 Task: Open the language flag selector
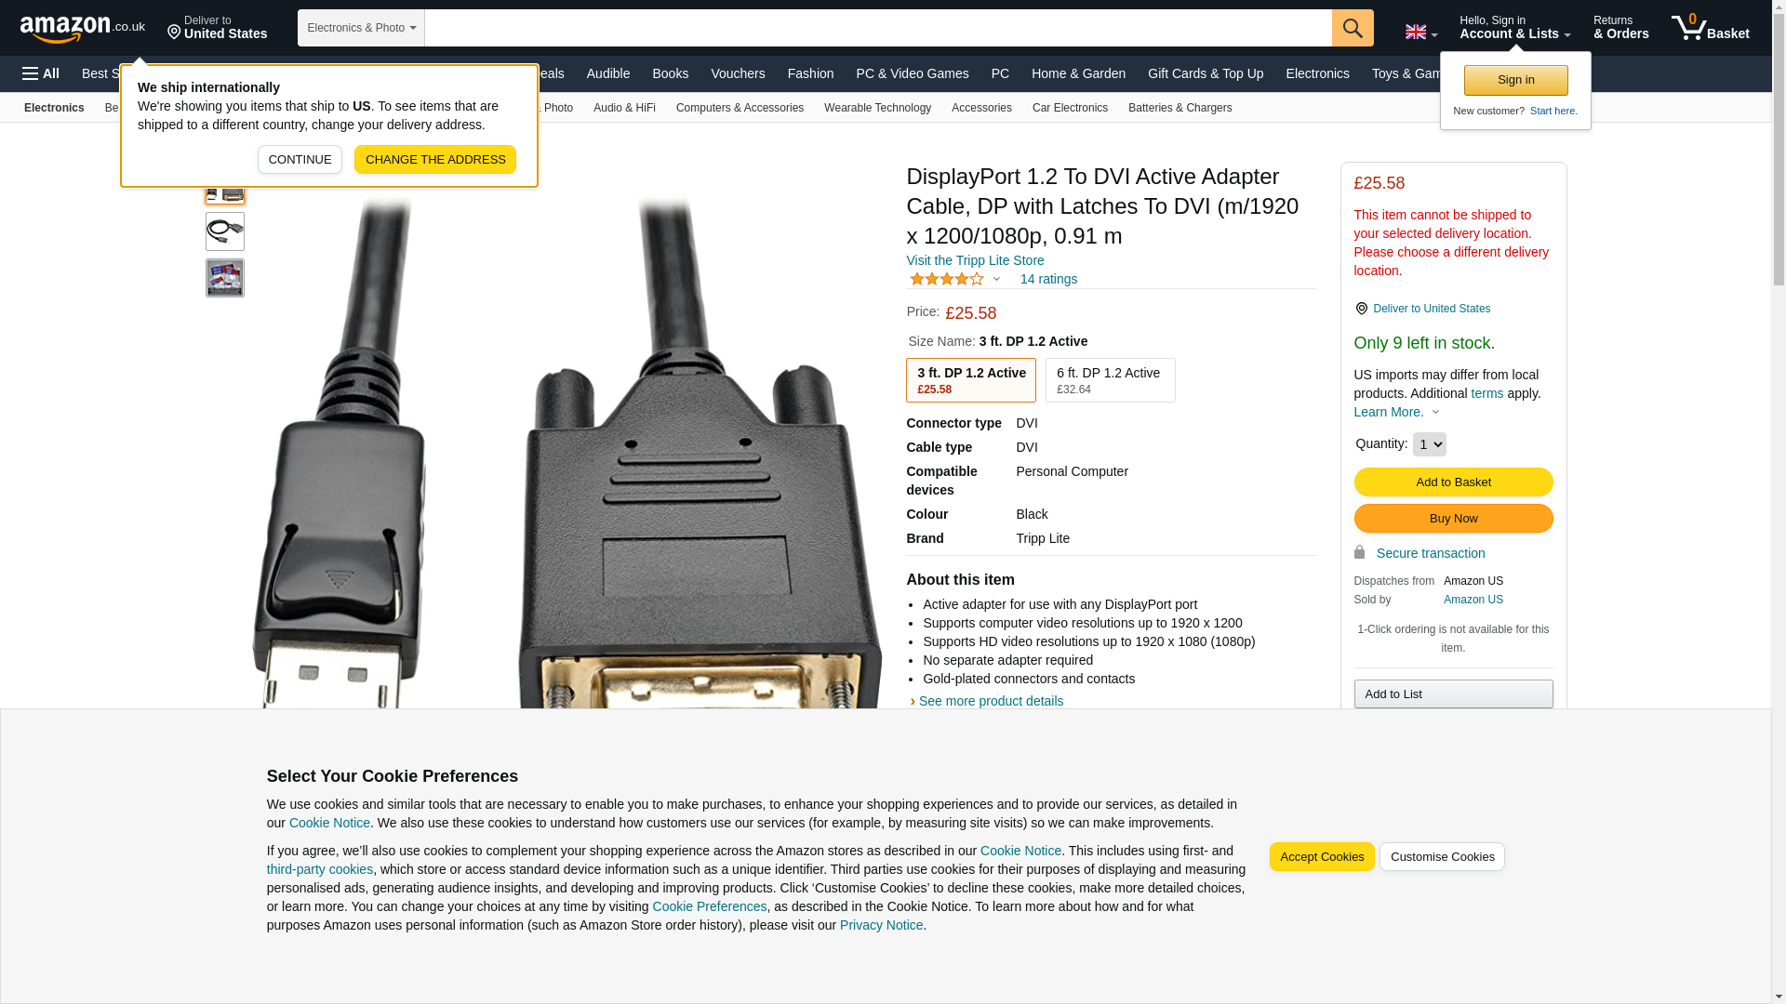coord(1420,32)
